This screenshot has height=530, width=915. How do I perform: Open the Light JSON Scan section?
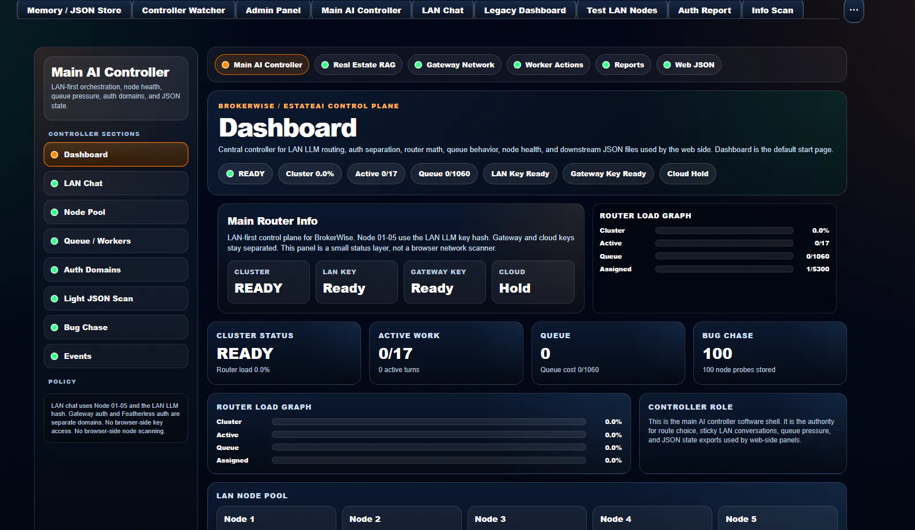[116, 298]
